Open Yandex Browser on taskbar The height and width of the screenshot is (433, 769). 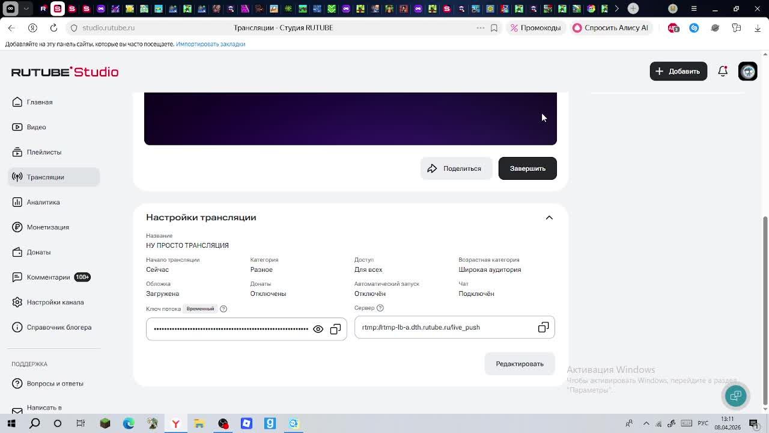pos(175,423)
